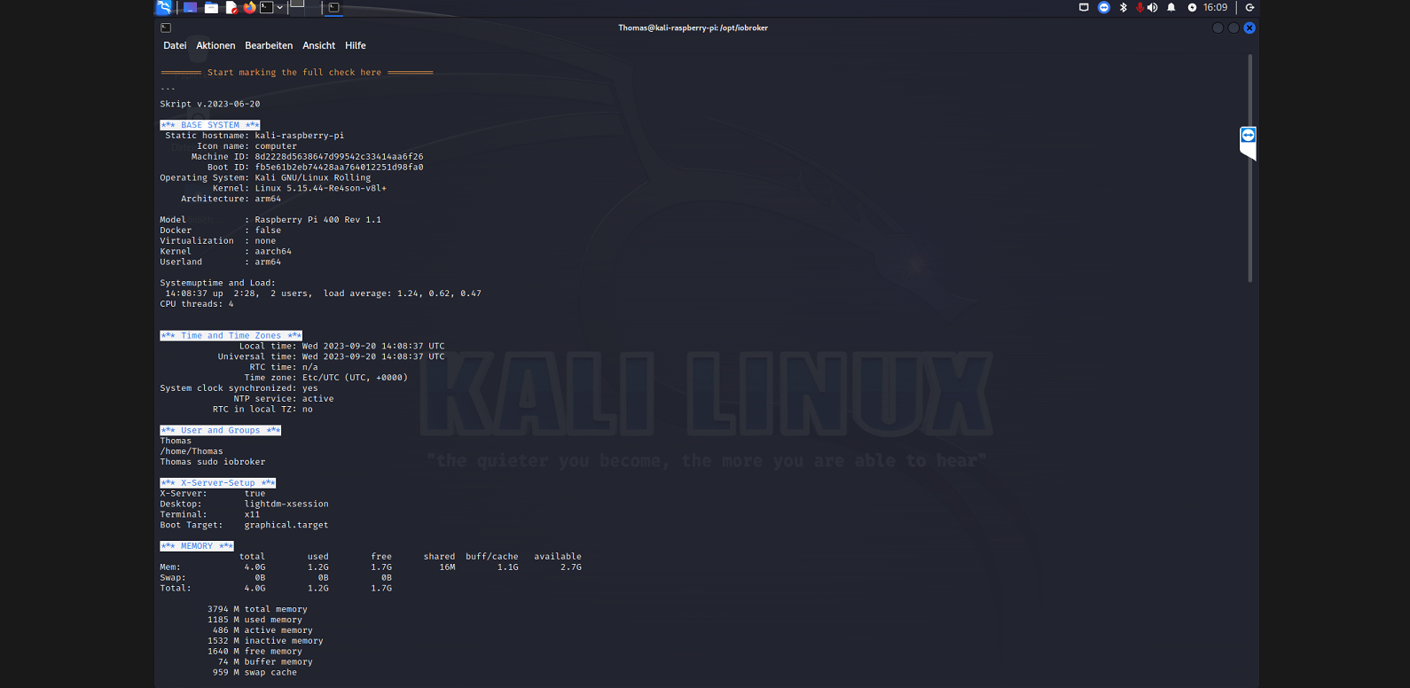
Task: Click the 'Architecture: arm64' line
Action: coord(231,199)
